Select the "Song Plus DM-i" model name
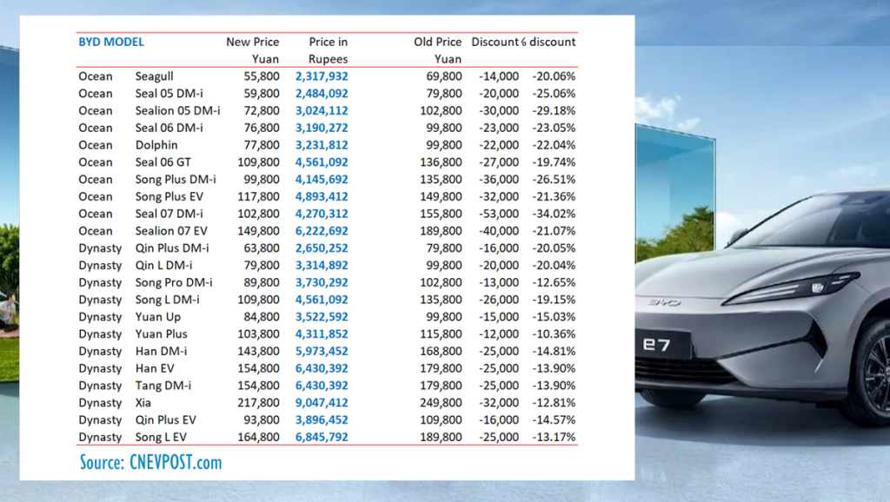This screenshot has width=890, height=502. pos(176,179)
